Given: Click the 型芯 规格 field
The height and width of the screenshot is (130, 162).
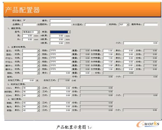Looking at the screenshot, I should tap(60, 51).
